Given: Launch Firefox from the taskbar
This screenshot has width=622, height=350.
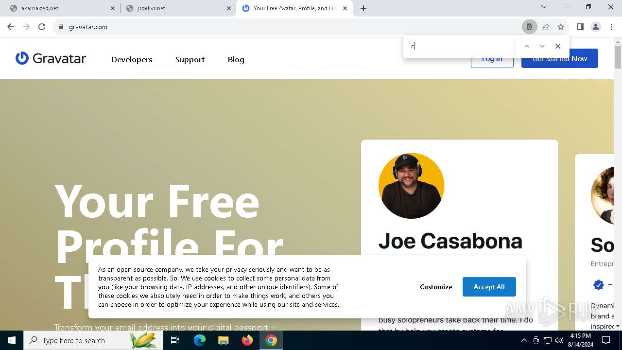Looking at the screenshot, I should (x=247, y=340).
